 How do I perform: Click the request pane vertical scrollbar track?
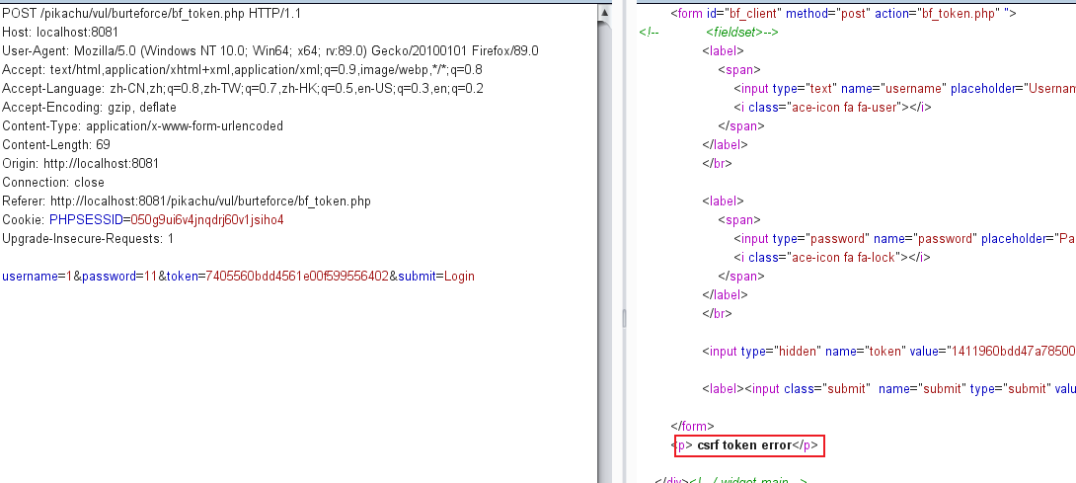(603, 247)
